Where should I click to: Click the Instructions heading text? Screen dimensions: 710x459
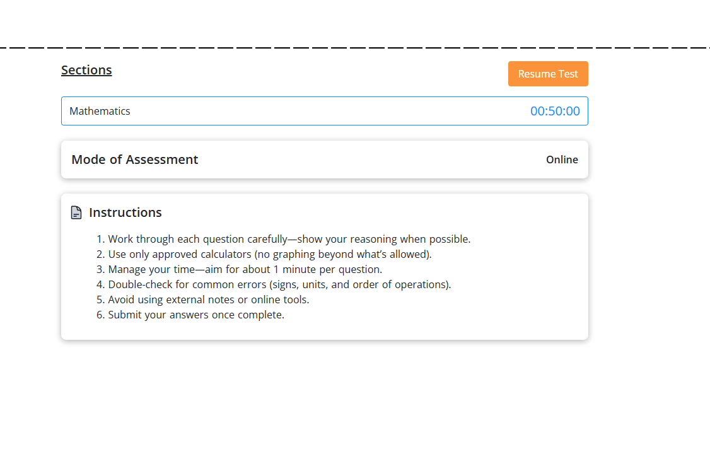click(x=125, y=212)
